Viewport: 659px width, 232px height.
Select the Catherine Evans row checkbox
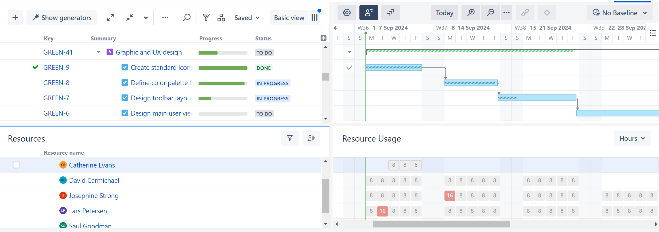pos(16,165)
